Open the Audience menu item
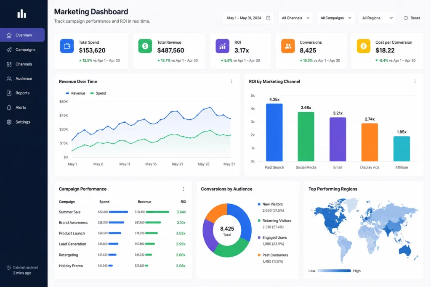 (x=22, y=79)
